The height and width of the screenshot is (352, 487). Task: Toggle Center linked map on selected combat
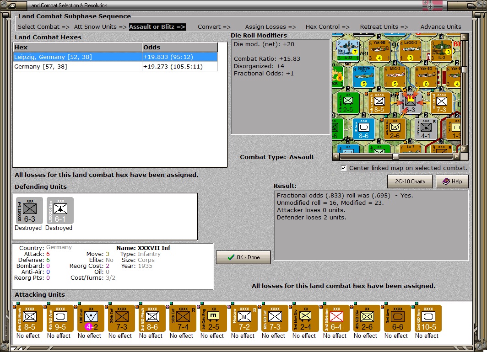coord(343,168)
